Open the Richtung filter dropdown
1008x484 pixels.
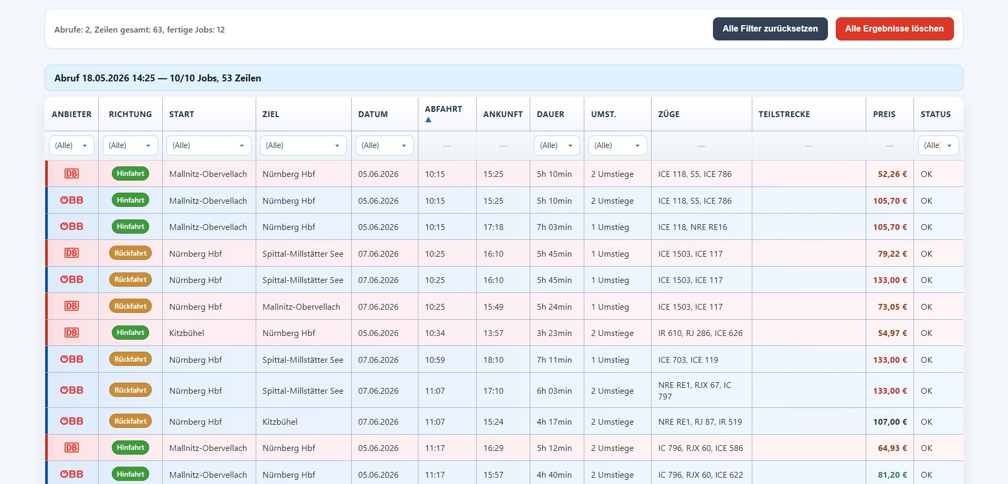(130, 145)
